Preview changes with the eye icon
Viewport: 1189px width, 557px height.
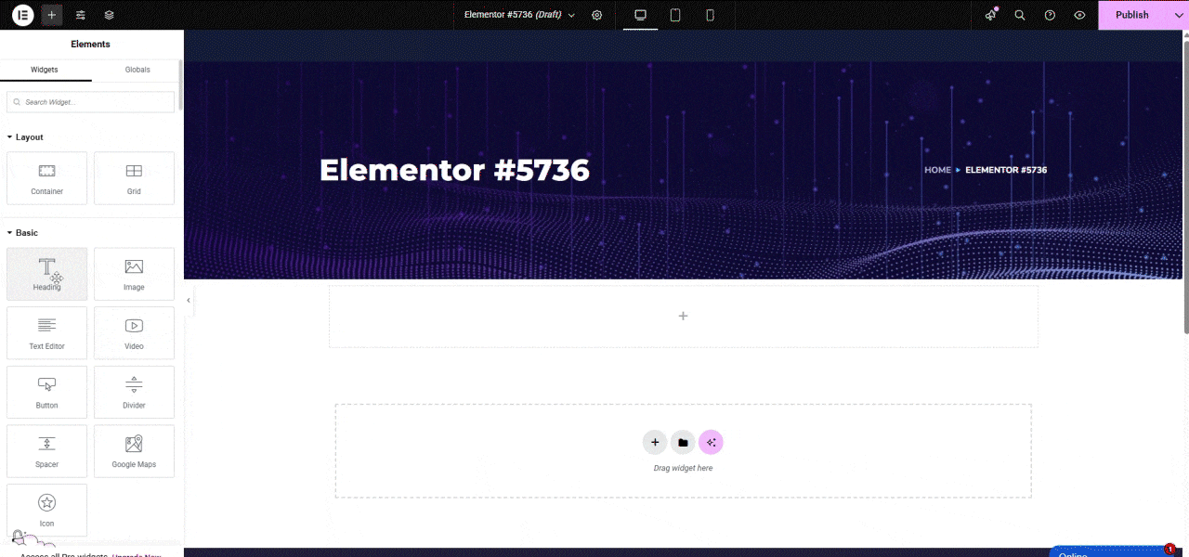[x=1079, y=15]
